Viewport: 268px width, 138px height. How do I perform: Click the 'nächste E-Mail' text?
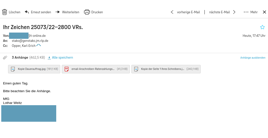click(219, 12)
